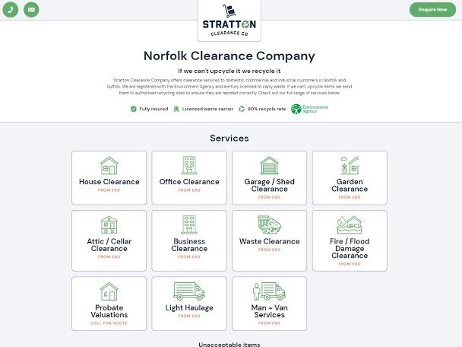
Task: Open the Man + Van Services title
Action: coord(269,311)
